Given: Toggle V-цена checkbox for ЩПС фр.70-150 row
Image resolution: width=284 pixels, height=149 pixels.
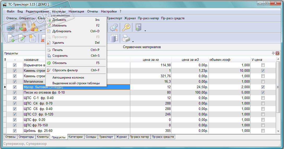Looking at the screenshot, I should 263,125.
